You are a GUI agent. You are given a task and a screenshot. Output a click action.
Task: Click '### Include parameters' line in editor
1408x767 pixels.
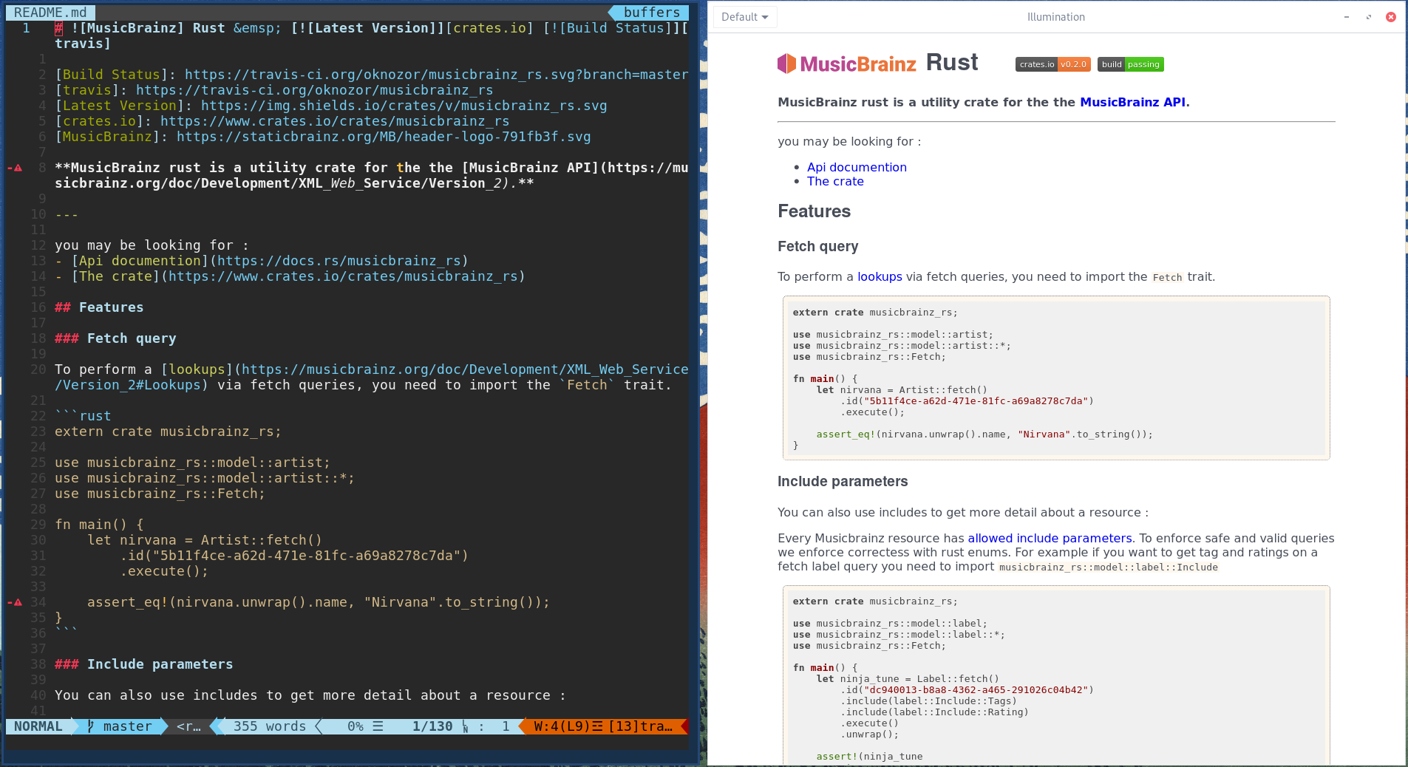pyautogui.click(x=144, y=664)
